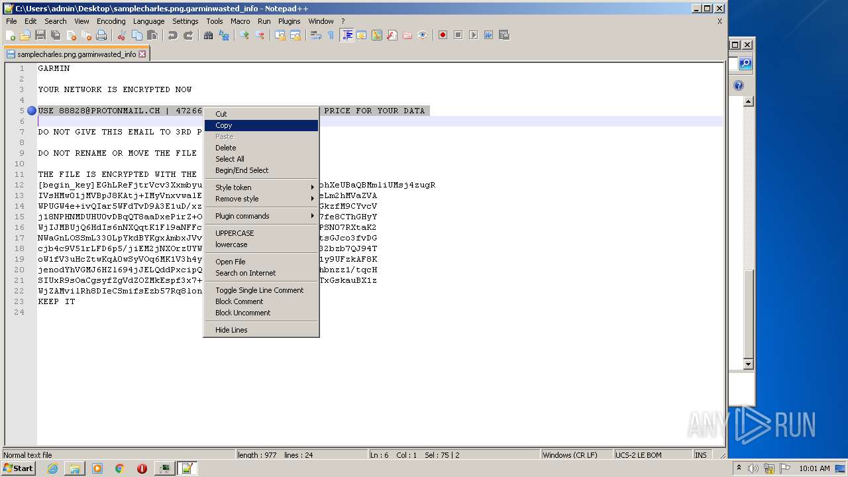This screenshot has width=848, height=477.
Task: Click the Undo arrow icon
Action: [x=173, y=35]
